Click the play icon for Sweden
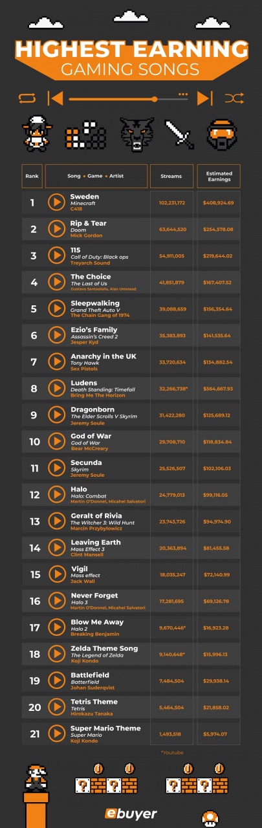262x828 pixels. [x=56, y=202]
